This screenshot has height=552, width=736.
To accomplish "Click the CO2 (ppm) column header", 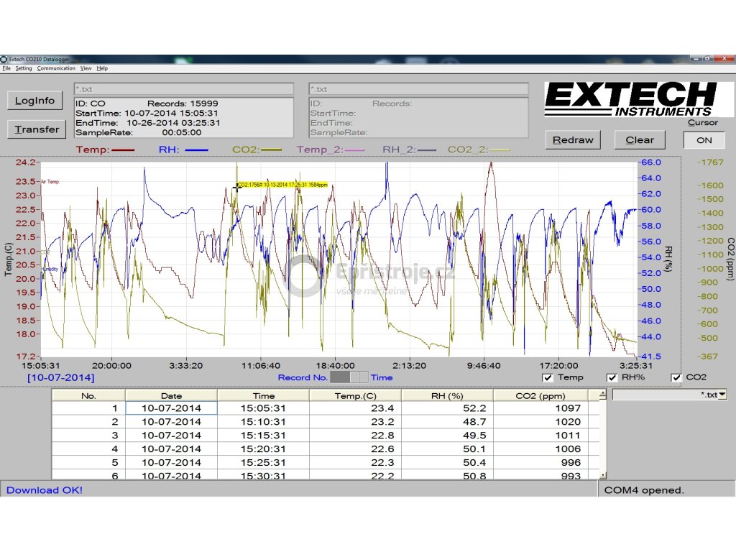I will tap(540, 396).
